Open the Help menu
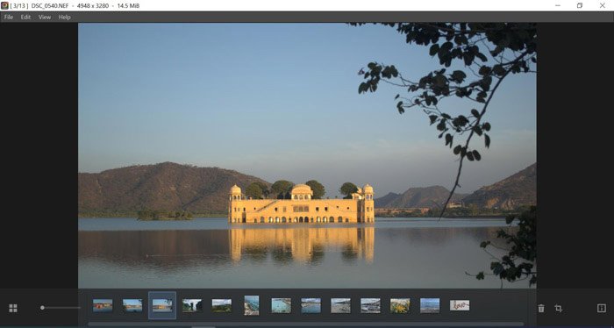 [65, 18]
